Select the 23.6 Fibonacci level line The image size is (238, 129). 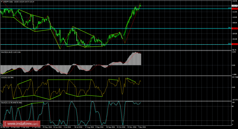click(116, 9)
